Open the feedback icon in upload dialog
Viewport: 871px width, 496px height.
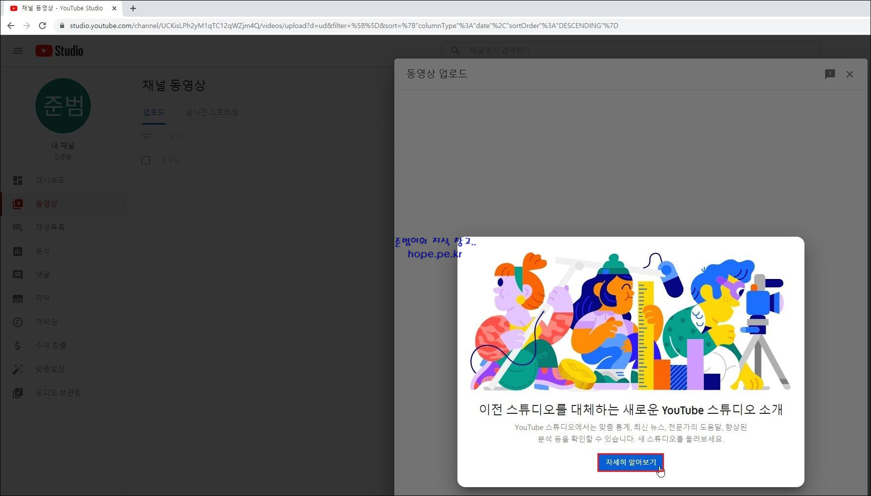[830, 74]
